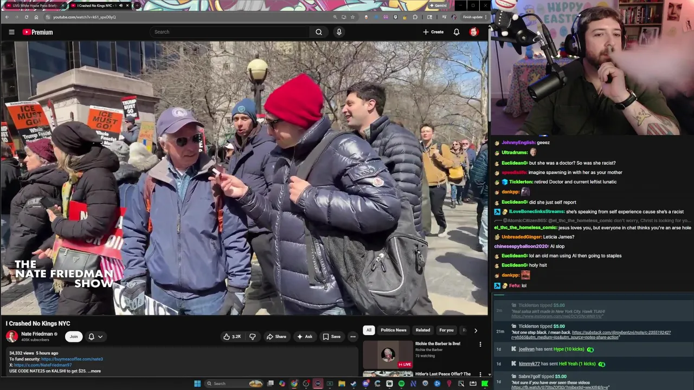The image size is (694, 390).
Task: Reload the YouTube page
Action: (x=26, y=17)
